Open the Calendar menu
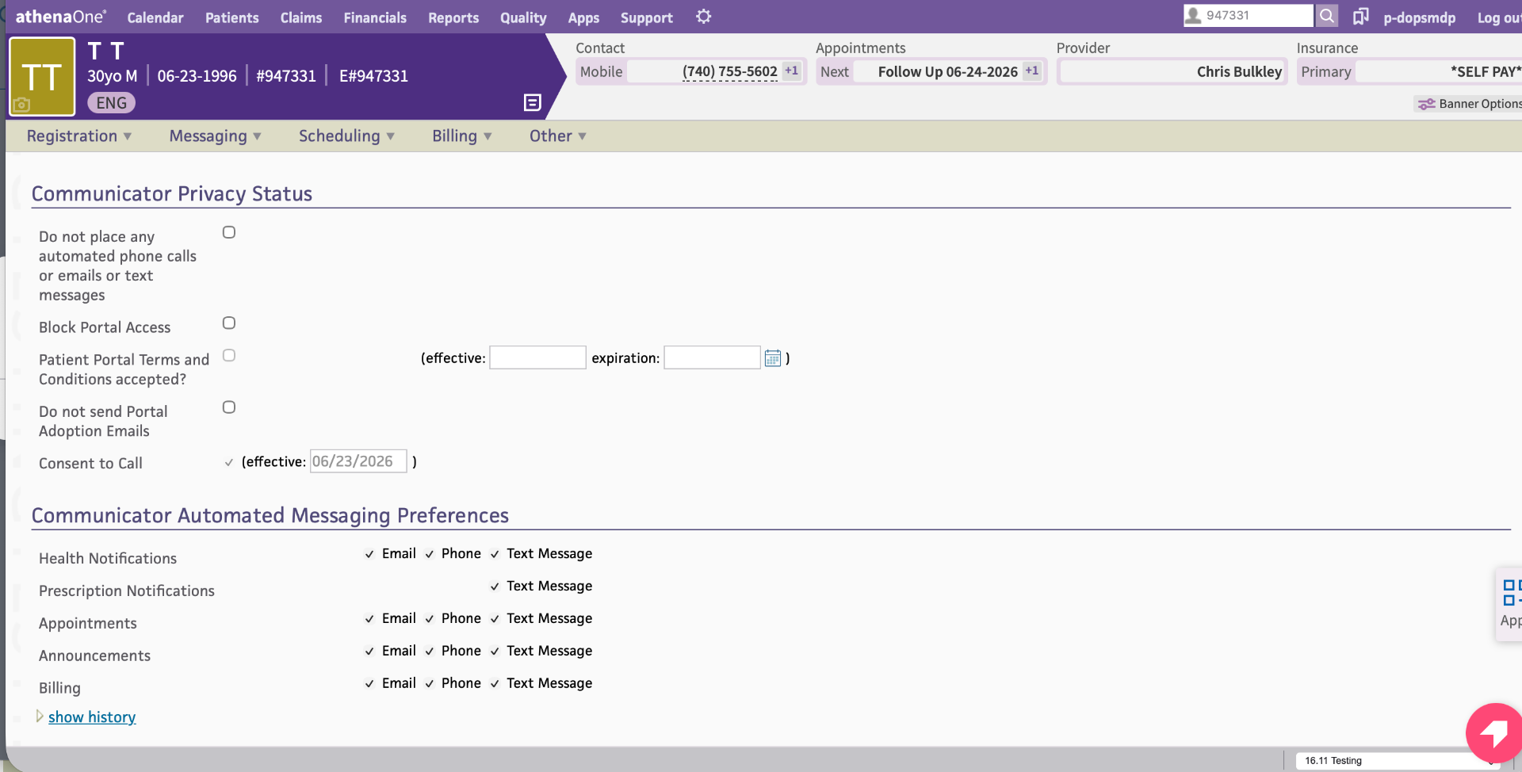 tap(155, 17)
